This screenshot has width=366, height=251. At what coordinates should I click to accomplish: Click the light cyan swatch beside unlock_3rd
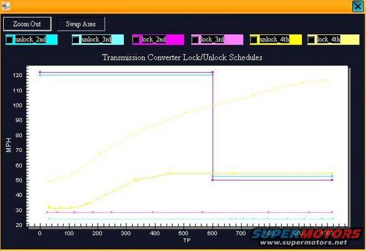(x=118, y=39)
